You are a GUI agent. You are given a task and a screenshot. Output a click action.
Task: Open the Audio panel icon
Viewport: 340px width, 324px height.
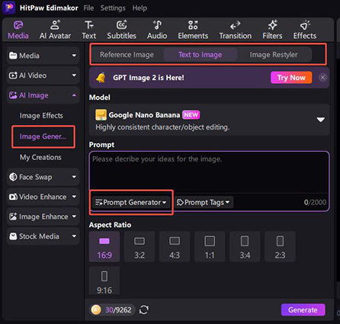coord(157,25)
